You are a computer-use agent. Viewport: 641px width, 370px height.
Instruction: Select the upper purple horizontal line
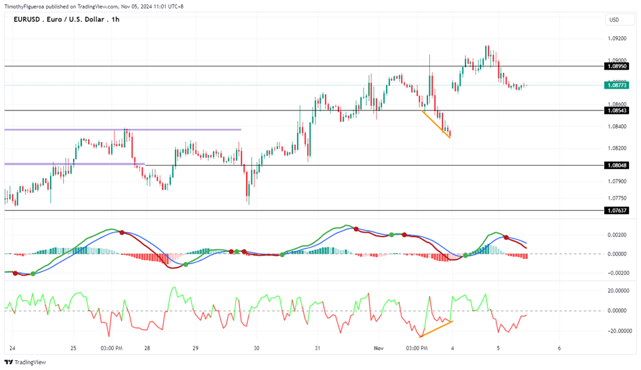[123, 129]
